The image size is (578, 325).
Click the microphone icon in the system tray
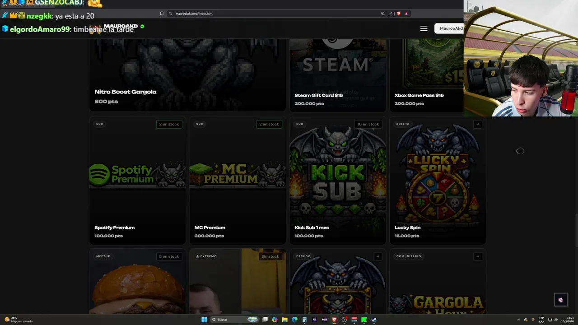533,320
